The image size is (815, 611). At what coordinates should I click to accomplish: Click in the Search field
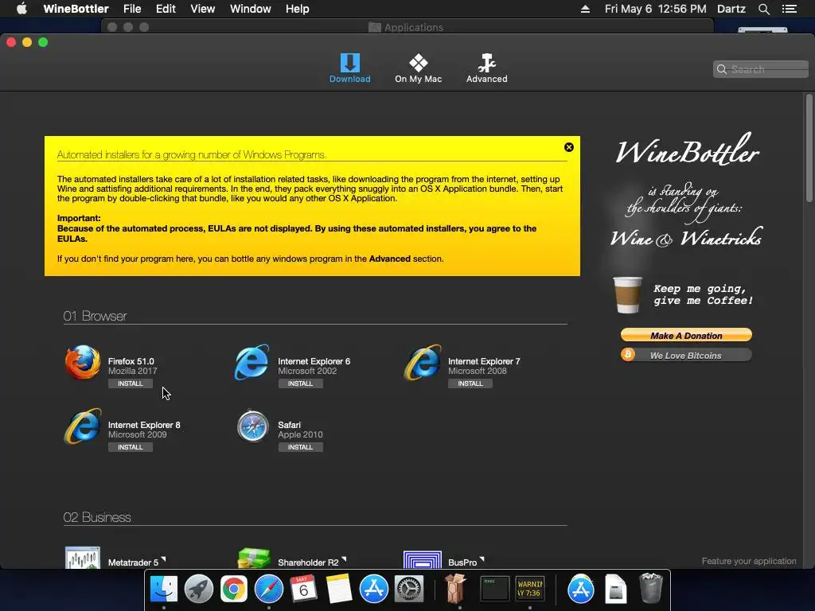[760, 69]
